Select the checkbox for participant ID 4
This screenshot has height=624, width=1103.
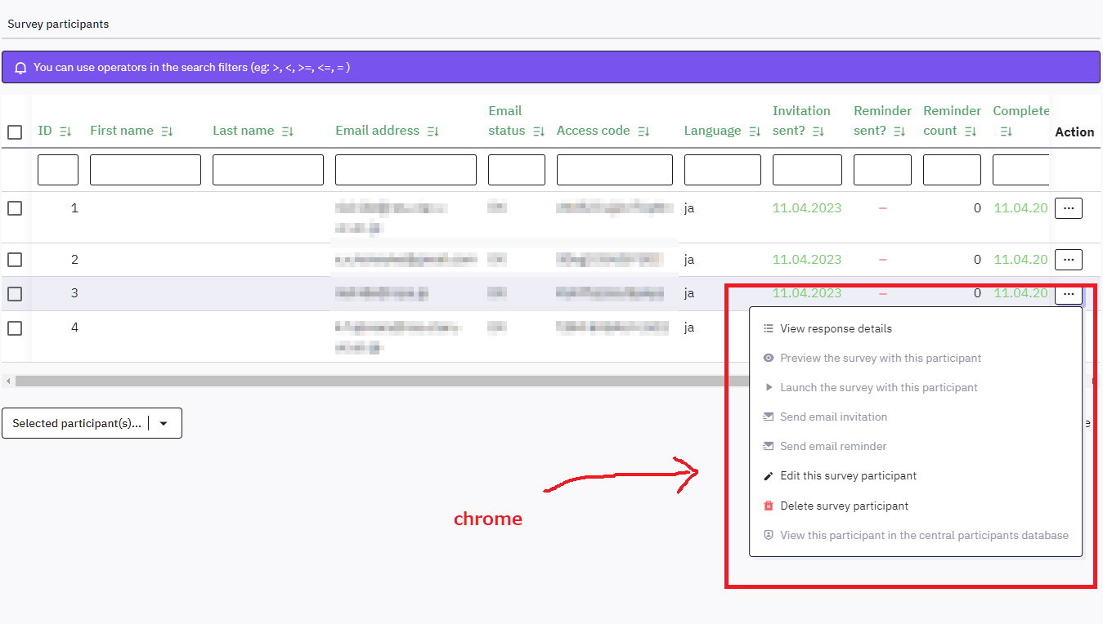click(x=15, y=328)
